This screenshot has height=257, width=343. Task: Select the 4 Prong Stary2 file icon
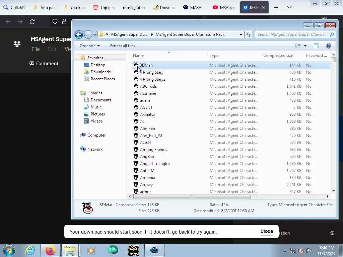point(136,79)
